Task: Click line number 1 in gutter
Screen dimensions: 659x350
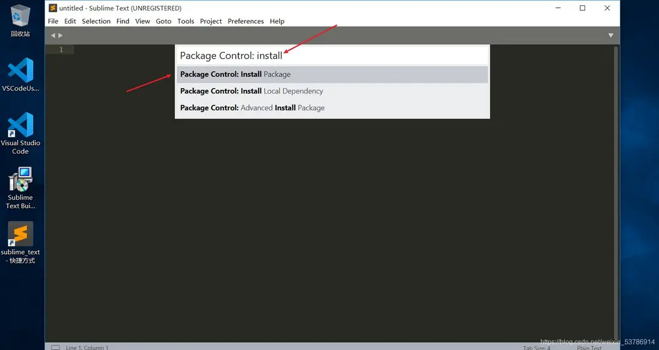Action: tap(61, 50)
